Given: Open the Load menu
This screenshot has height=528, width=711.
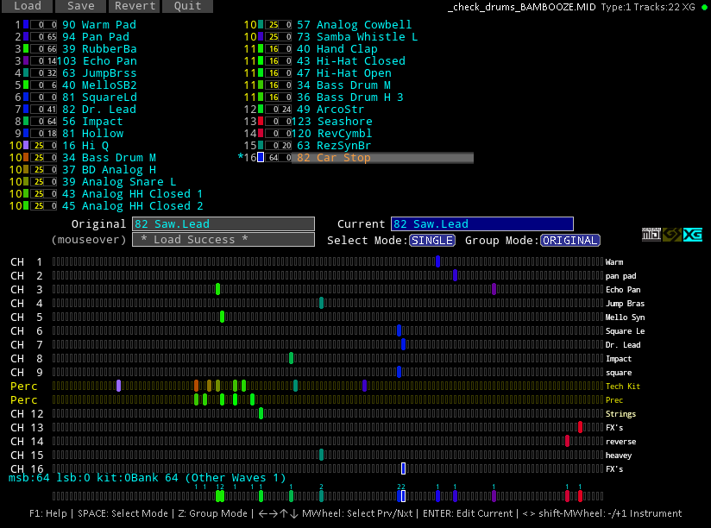Looking at the screenshot, I should coord(27,6).
